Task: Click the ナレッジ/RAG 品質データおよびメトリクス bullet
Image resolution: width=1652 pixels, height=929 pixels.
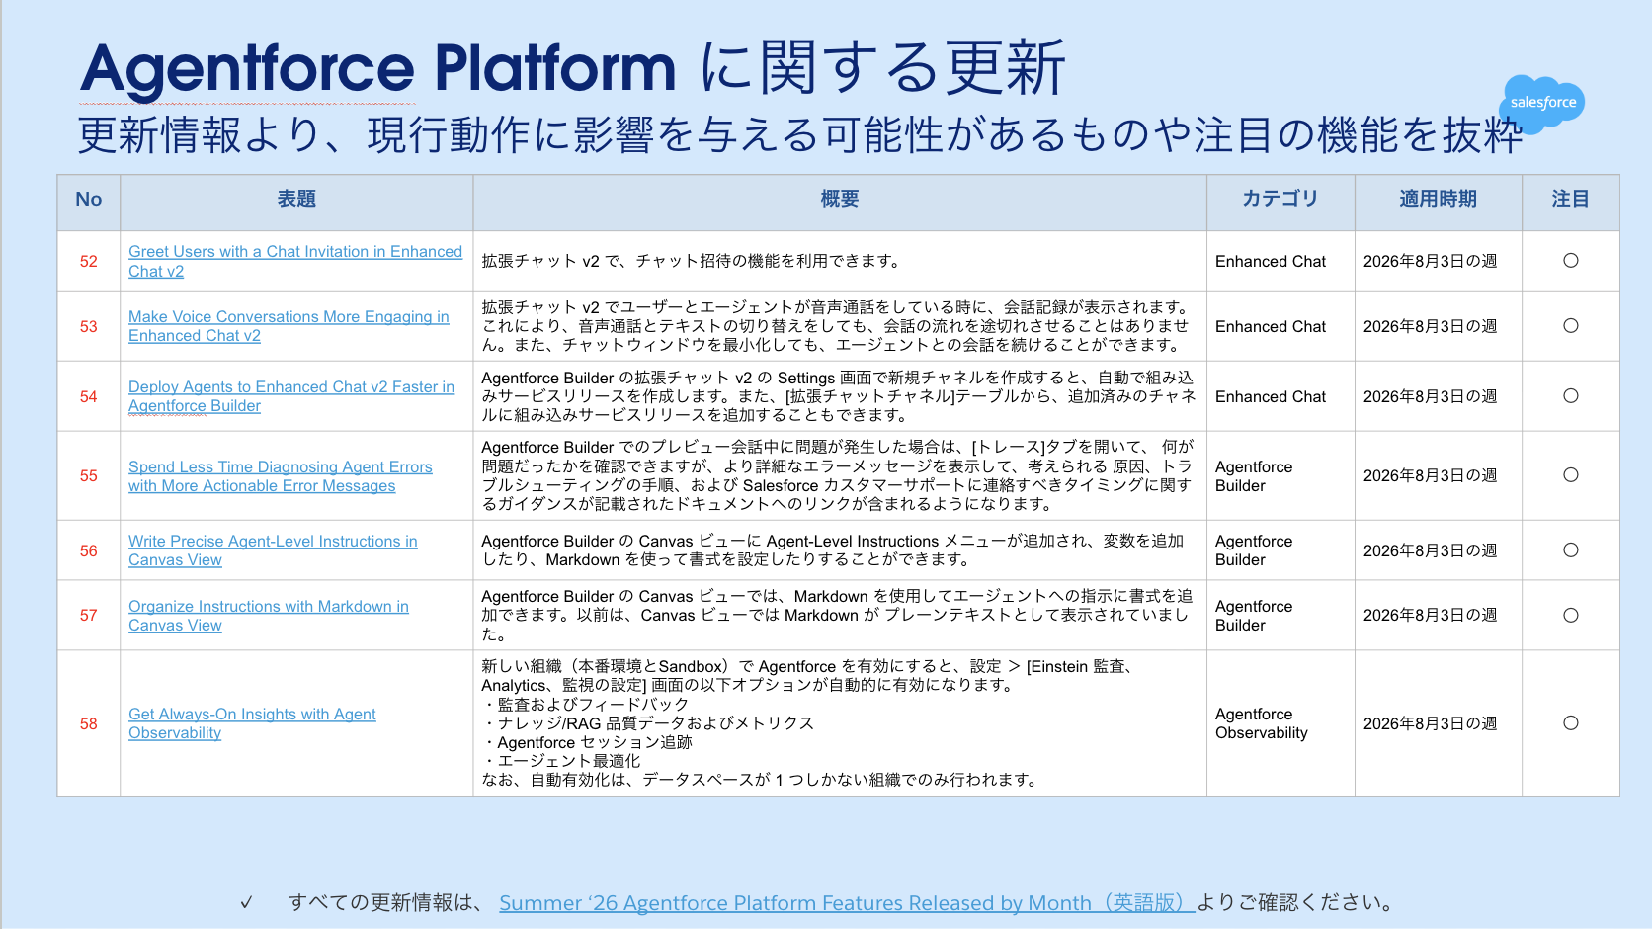Action: point(648,723)
